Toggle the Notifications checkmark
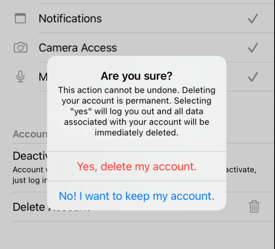 pos(253,18)
